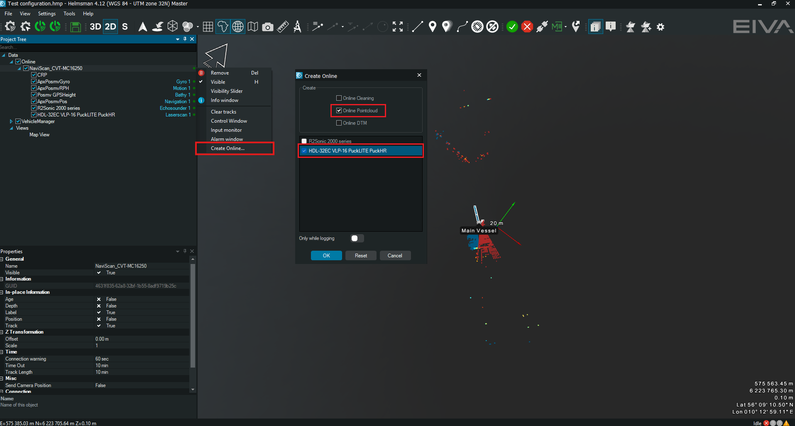Image resolution: width=795 pixels, height=426 pixels.
Task: Collapse the Online tree node
Action: (11, 62)
